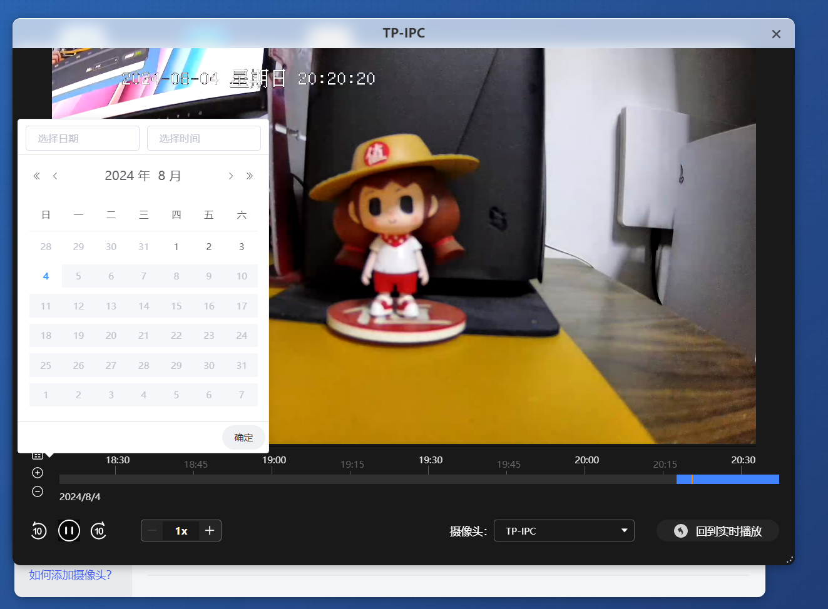The height and width of the screenshot is (609, 828).
Task: Click the 2024/8/4 date label under timeline
Action: (x=79, y=496)
